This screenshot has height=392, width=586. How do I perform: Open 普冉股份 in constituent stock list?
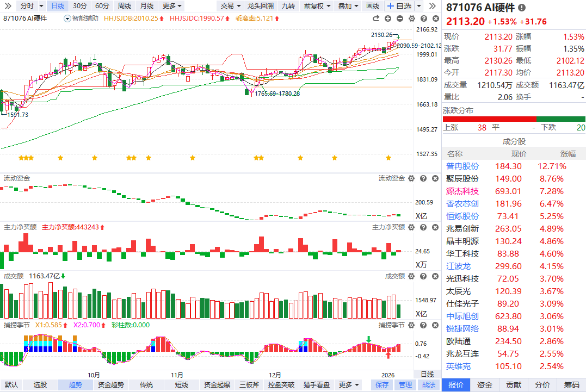pyautogui.click(x=462, y=166)
